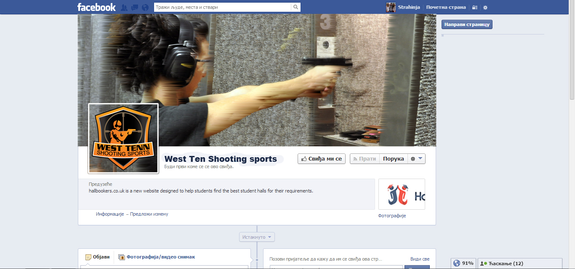Open Strahinja profile picture thumbnail
The width and height of the screenshot is (575, 269).
(x=391, y=7)
